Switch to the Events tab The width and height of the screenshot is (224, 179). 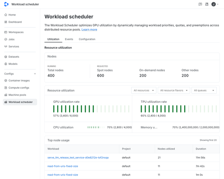[x=69, y=39]
